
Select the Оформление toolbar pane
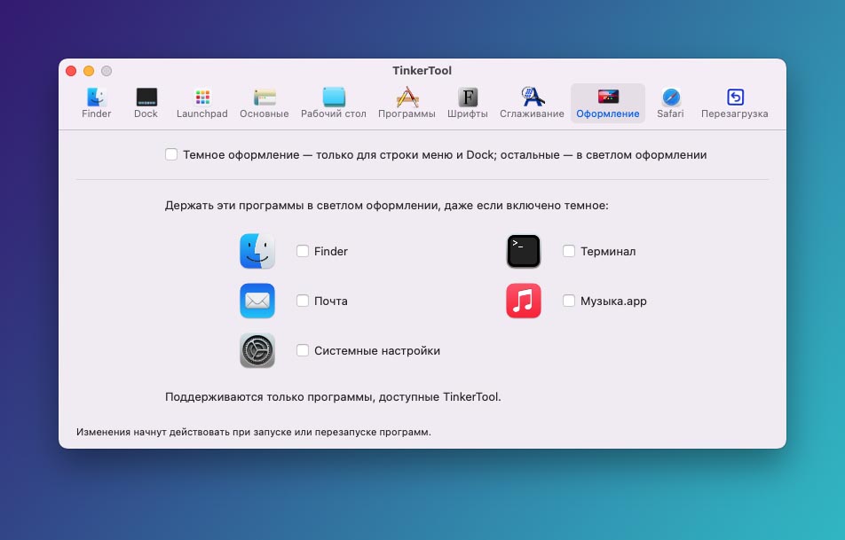pos(608,104)
